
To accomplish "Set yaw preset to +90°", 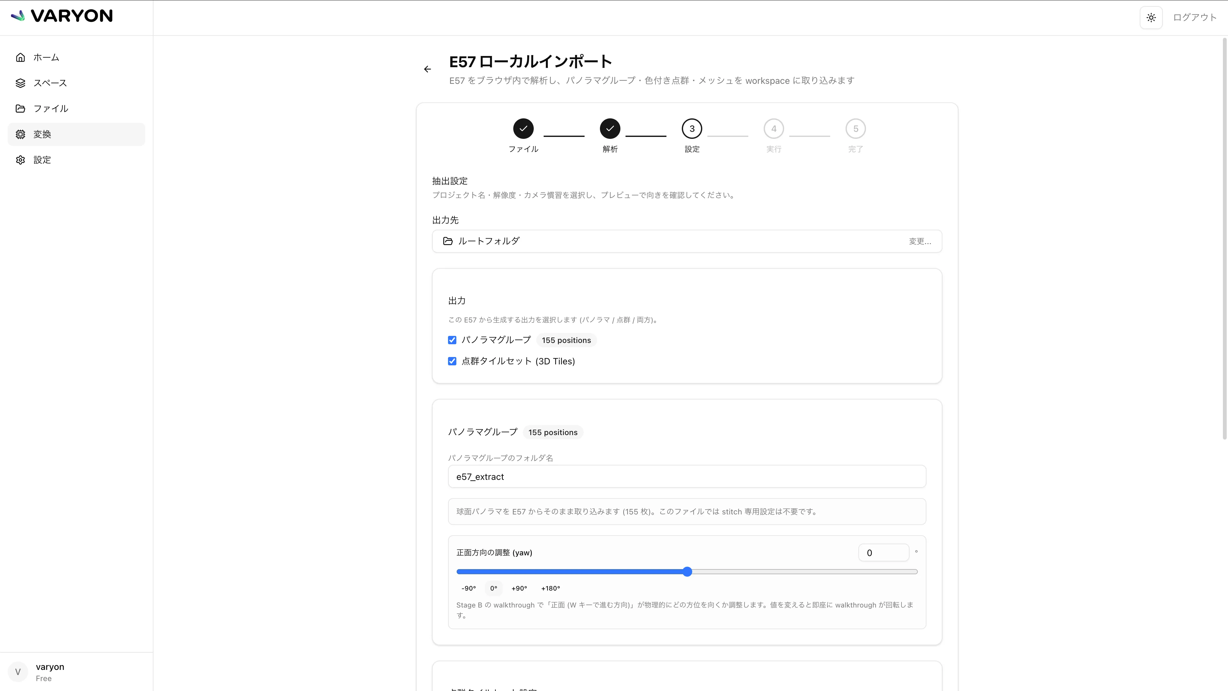I will click(x=519, y=589).
